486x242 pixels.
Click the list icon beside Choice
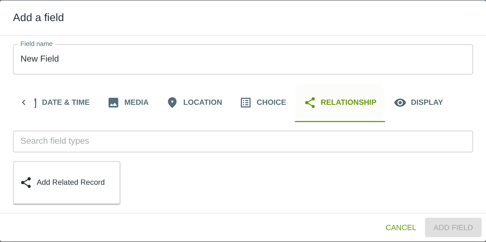pyautogui.click(x=245, y=103)
